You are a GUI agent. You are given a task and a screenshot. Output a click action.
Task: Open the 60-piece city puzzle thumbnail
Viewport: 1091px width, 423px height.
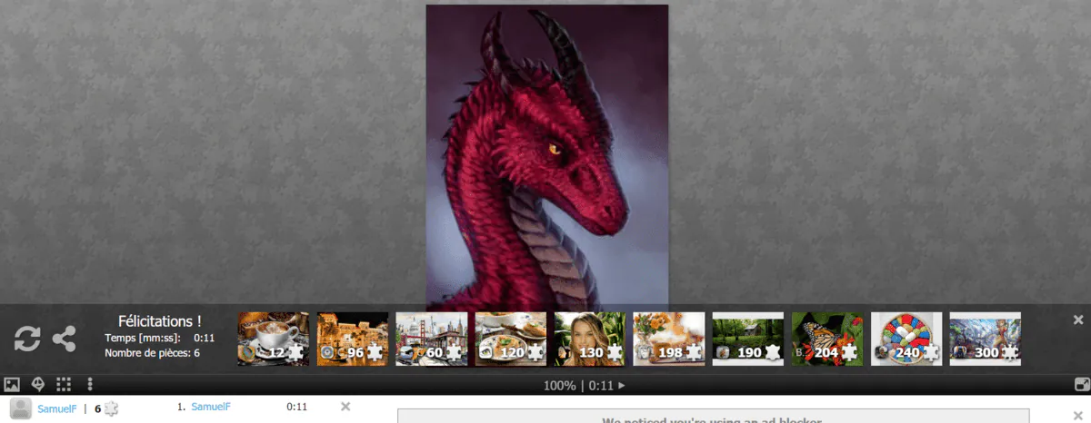[x=432, y=339]
